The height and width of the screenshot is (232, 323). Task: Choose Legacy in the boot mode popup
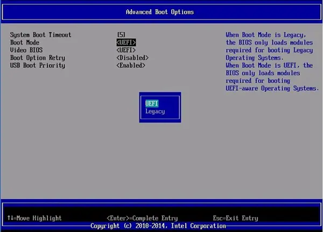click(155, 111)
